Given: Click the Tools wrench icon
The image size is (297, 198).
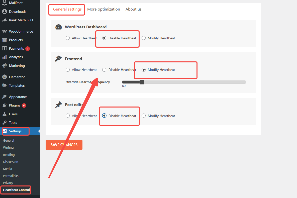Looking at the screenshot, I should point(5,123).
